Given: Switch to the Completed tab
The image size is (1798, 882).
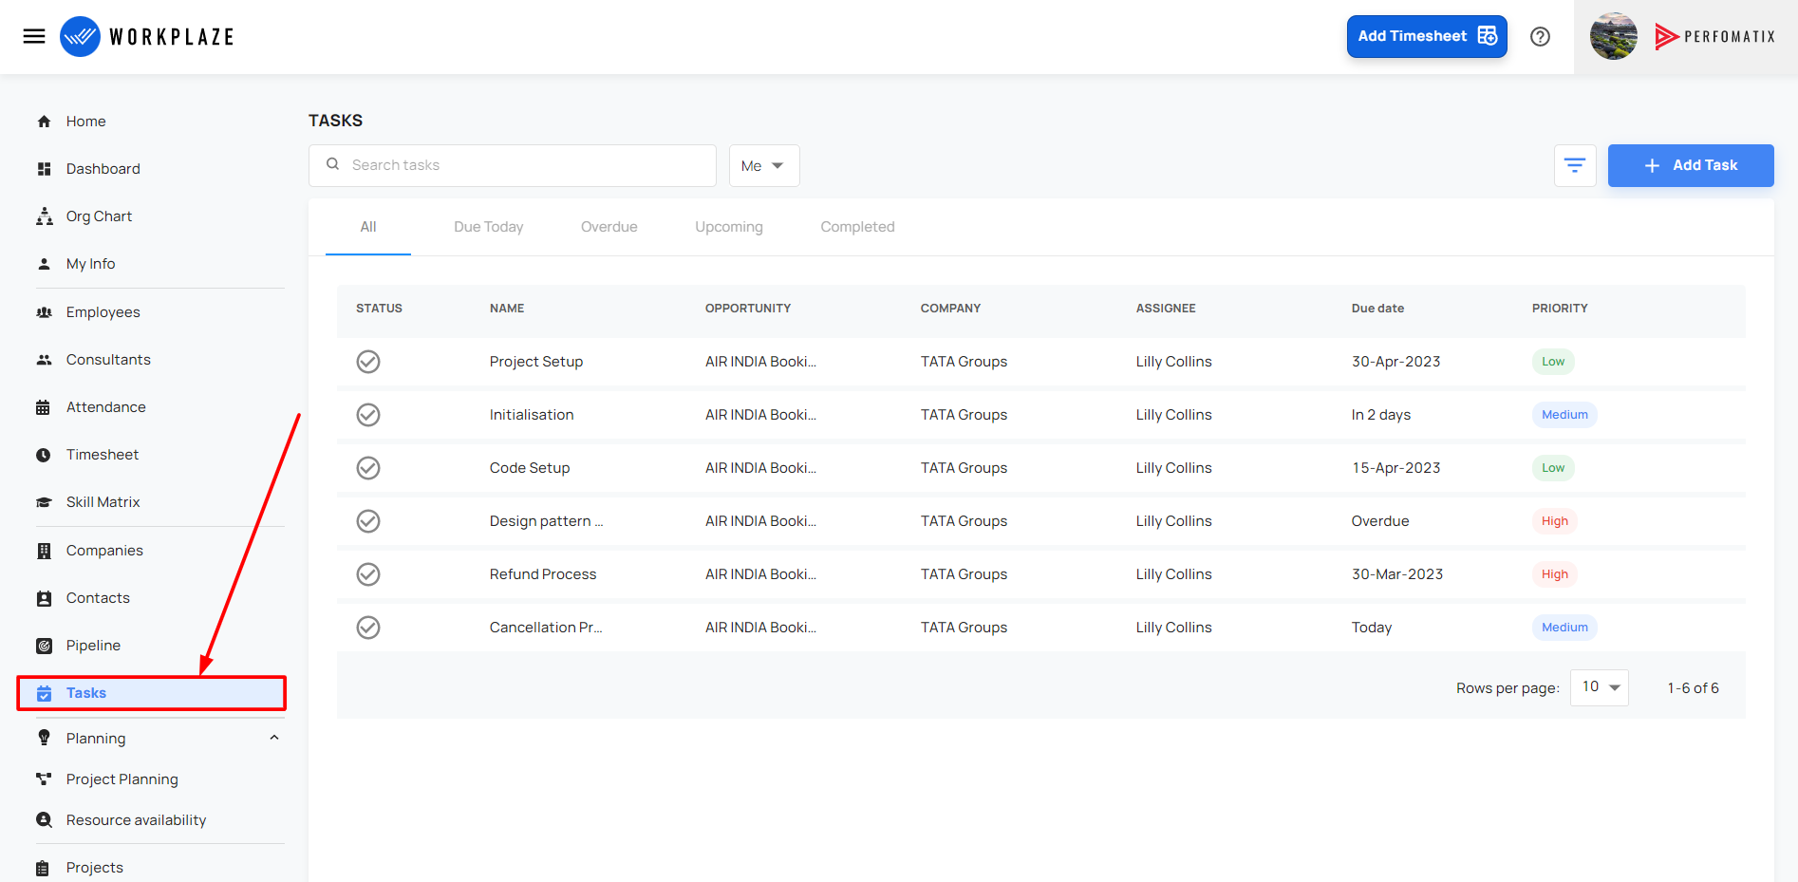Looking at the screenshot, I should click(x=857, y=227).
